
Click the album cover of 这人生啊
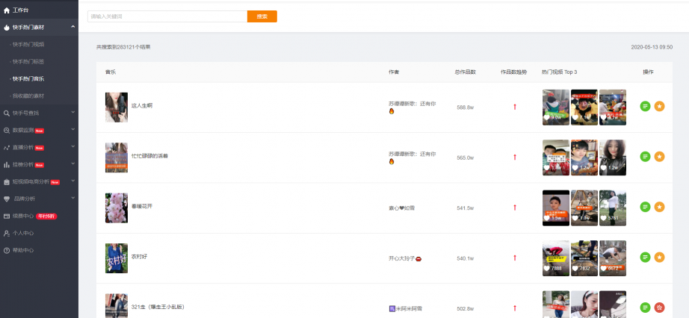pyautogui.click(x=117, y=107)
